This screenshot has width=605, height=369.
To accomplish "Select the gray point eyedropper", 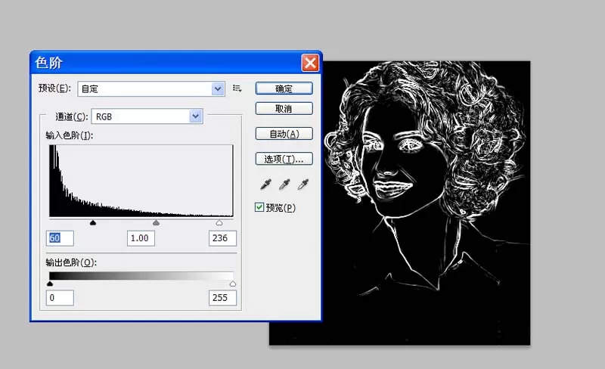I will point(284,184).
